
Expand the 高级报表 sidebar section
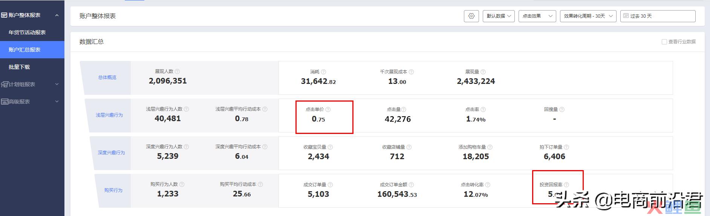pyautogui.click(x=57, y=102)
